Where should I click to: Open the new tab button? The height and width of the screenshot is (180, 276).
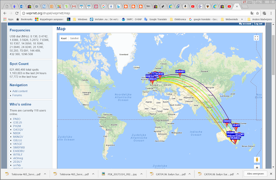[x=245, y=7]
